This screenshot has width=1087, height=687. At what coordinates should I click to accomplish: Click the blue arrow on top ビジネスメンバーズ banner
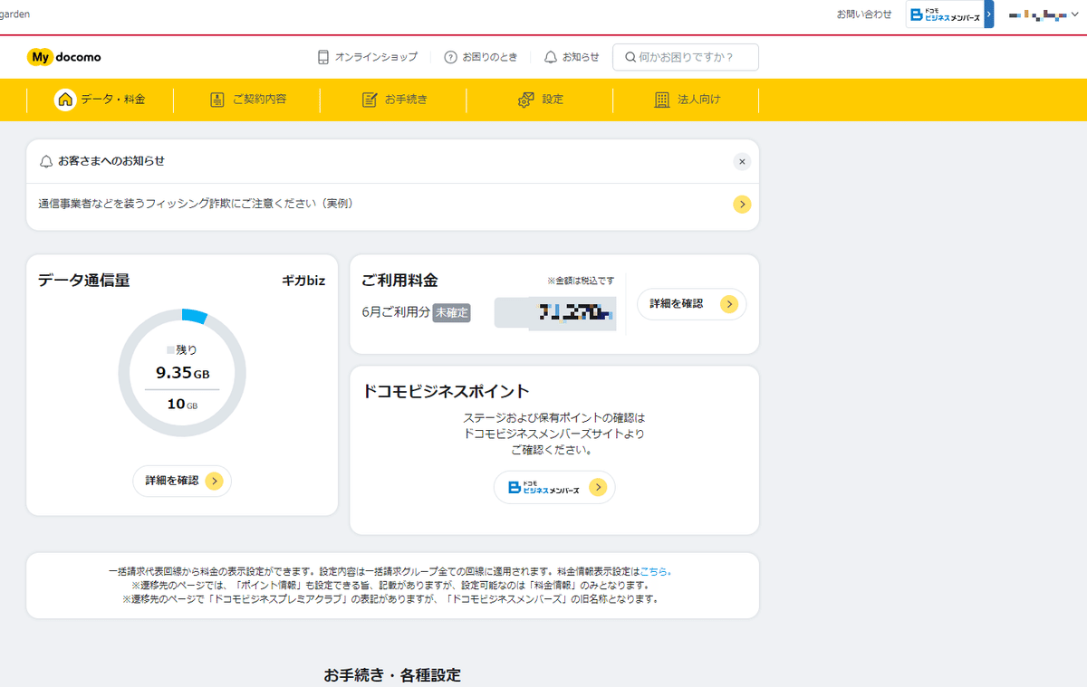click(x=989, y=14)
